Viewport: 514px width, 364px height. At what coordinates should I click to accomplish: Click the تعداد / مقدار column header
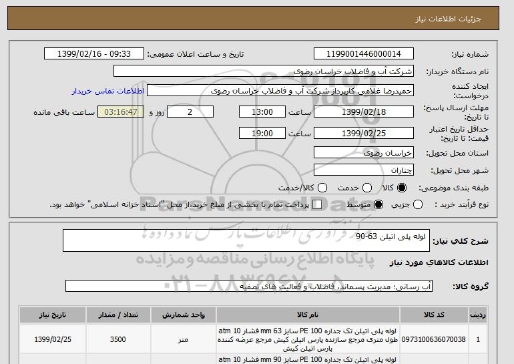click(118, 315)
